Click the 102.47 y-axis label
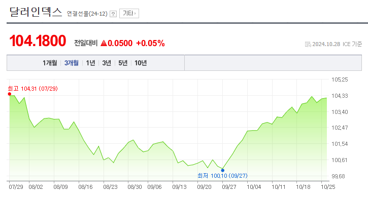This screenshot has height=198, width=368. tap(340, 128)
